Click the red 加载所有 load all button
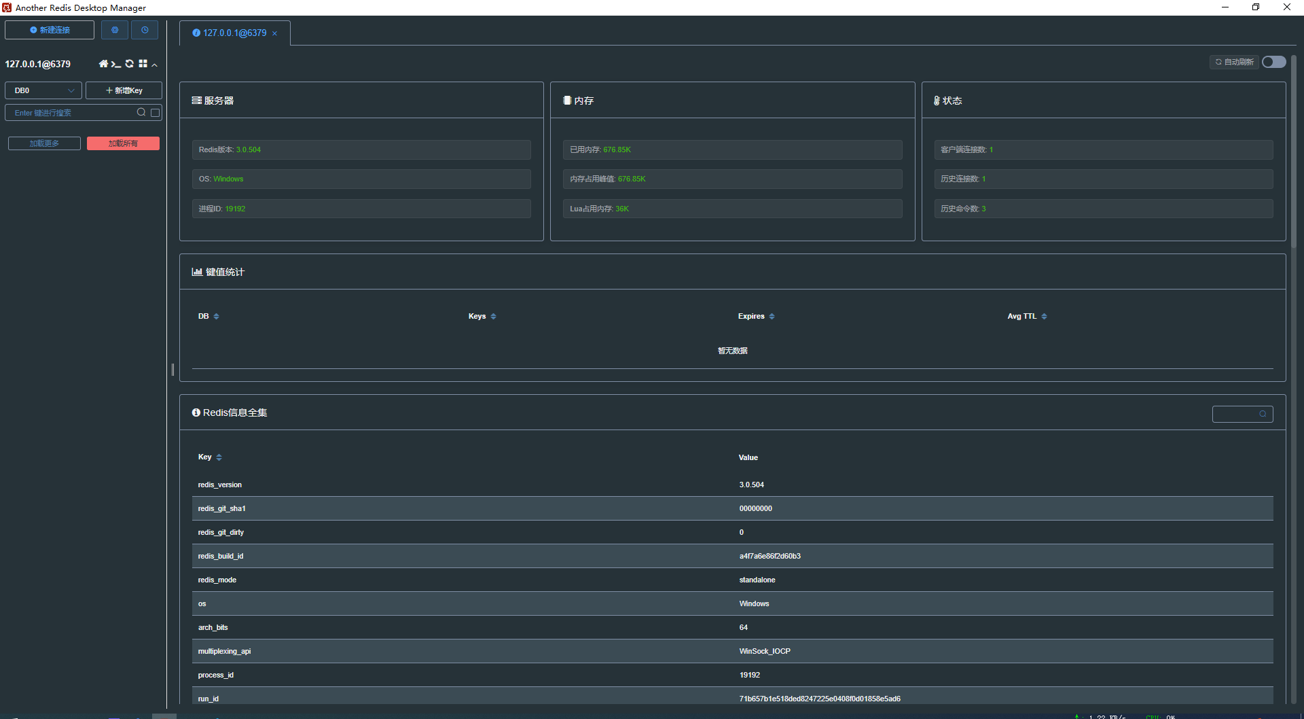The width and height of the screenshot is (1304, 719). [123, 143]
